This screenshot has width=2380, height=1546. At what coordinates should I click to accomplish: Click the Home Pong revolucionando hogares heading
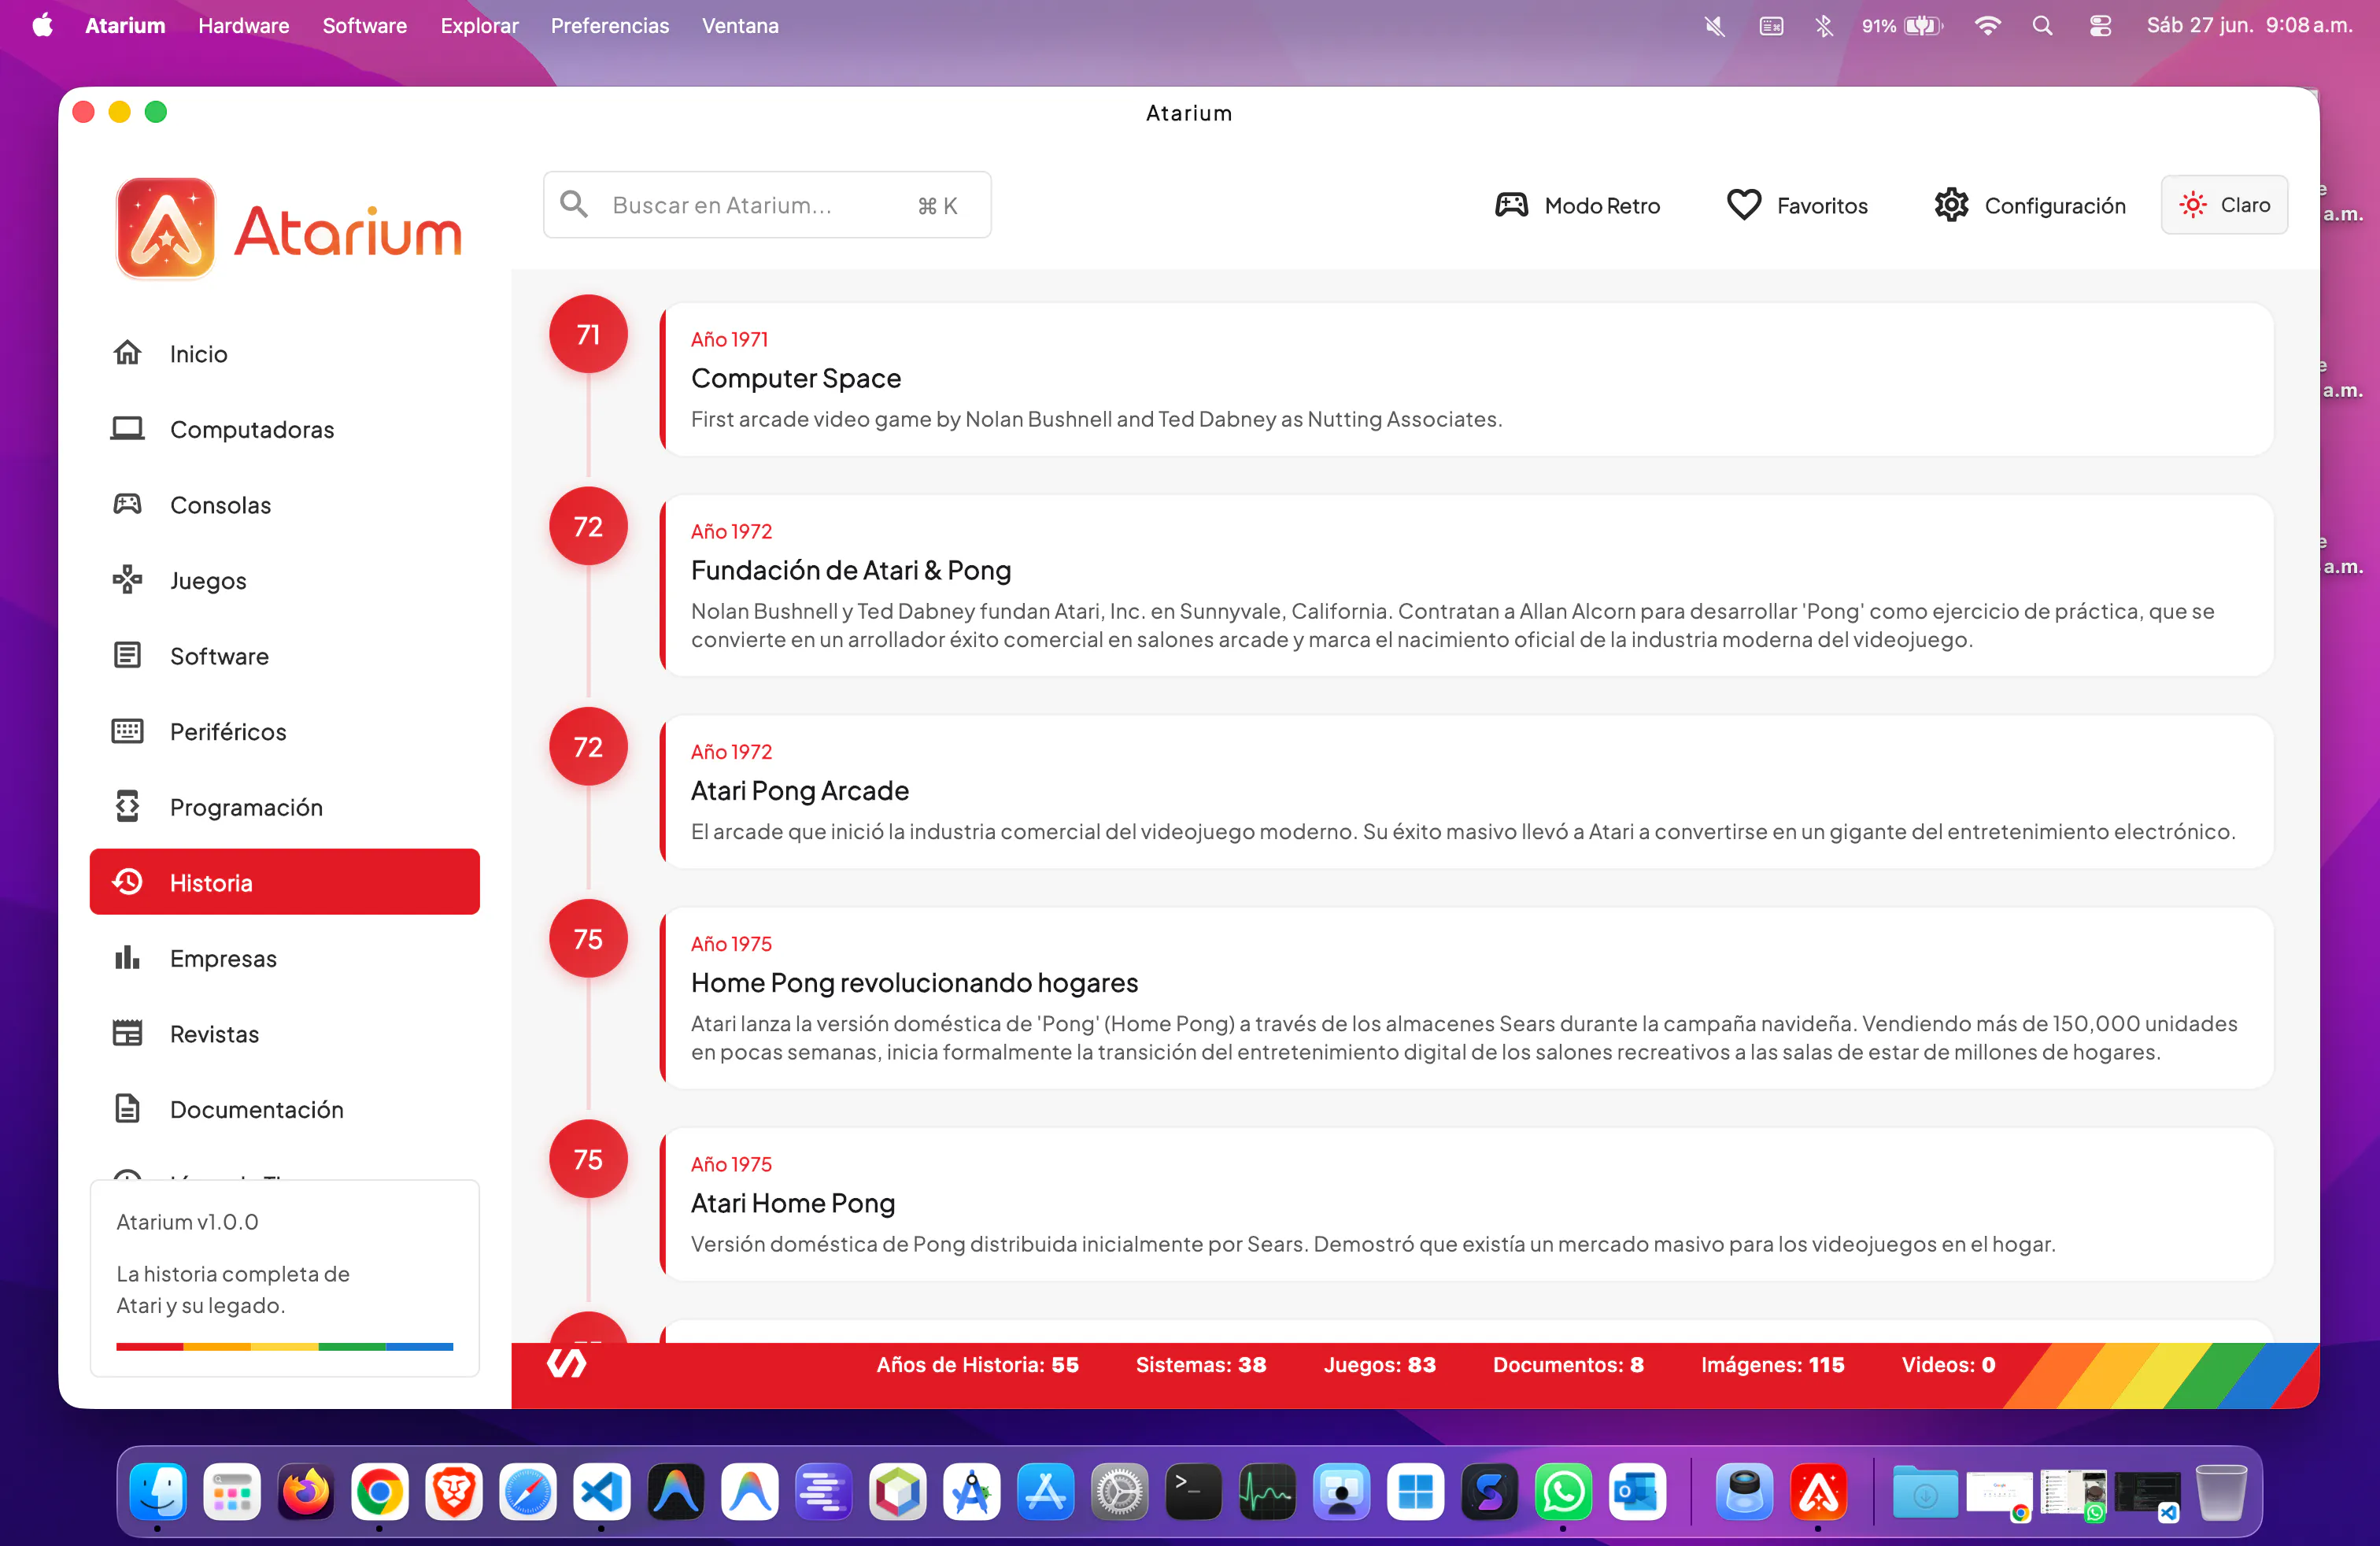914,982
